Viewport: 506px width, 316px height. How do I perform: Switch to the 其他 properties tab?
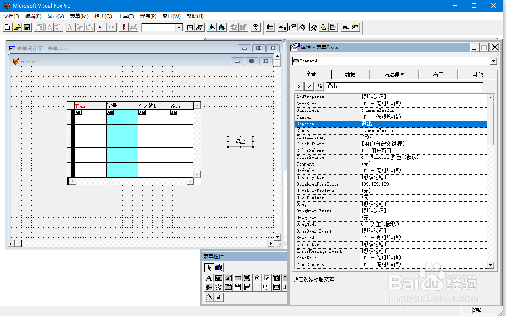(x=477, y=75)
